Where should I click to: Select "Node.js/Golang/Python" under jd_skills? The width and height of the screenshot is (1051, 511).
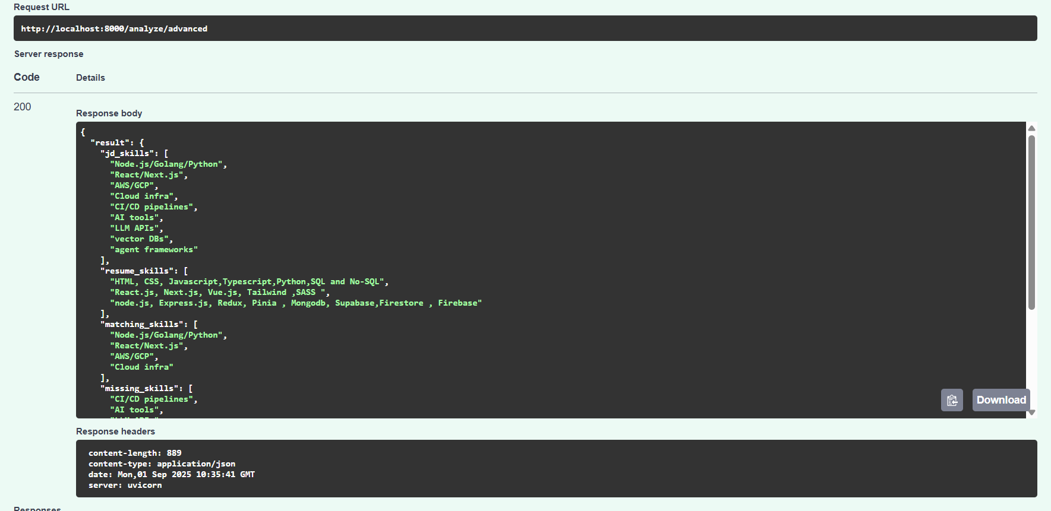coord(166,164)
